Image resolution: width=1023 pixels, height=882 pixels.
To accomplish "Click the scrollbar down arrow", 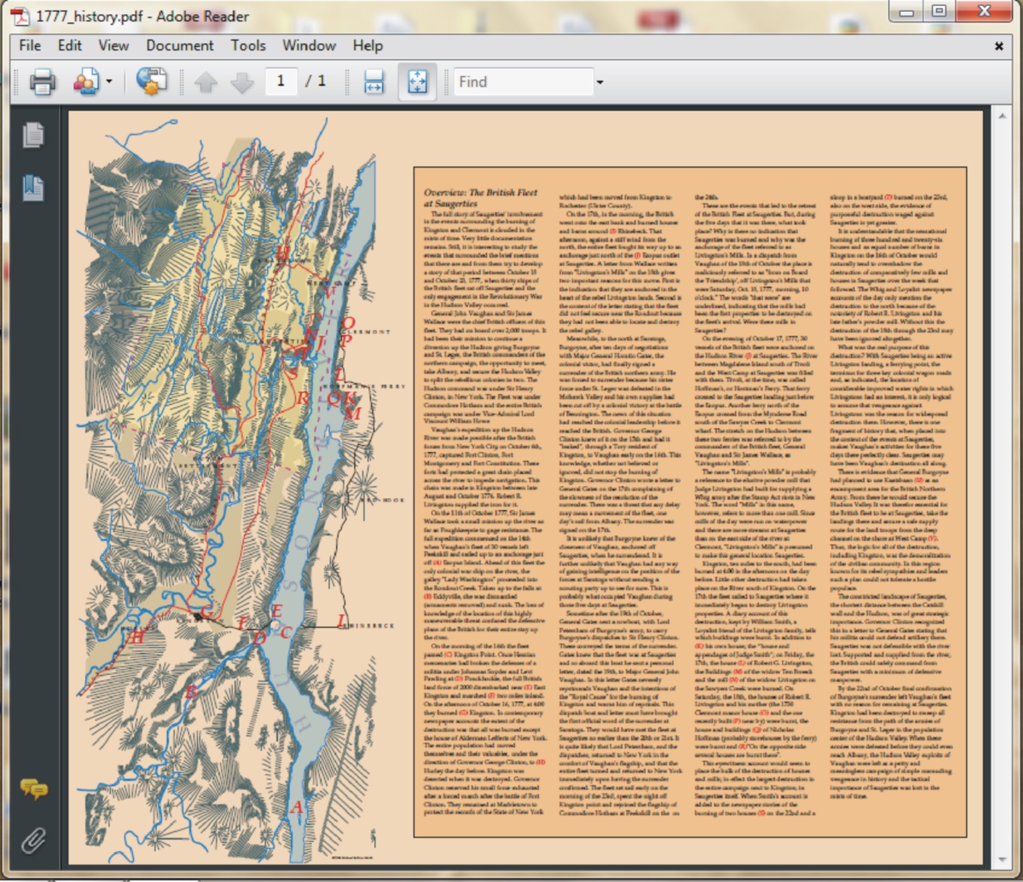I will tap(1003, 859).
